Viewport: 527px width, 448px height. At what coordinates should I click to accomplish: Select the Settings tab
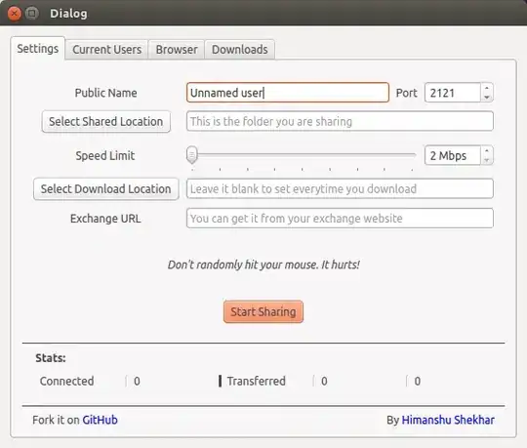pos(38,49)
